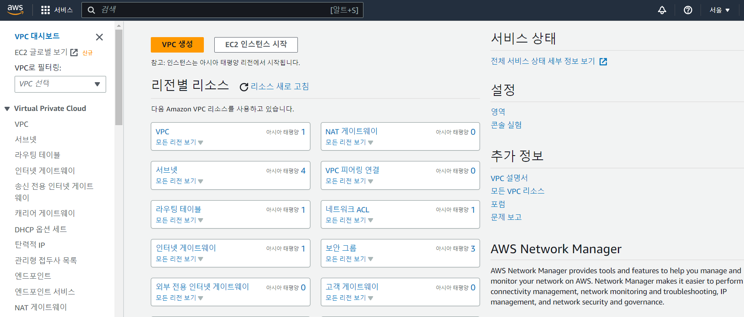Expand 모든 리전 보기 in 인터넷 게이트웨이 card
744x317 pixels.
pos(179,259)
